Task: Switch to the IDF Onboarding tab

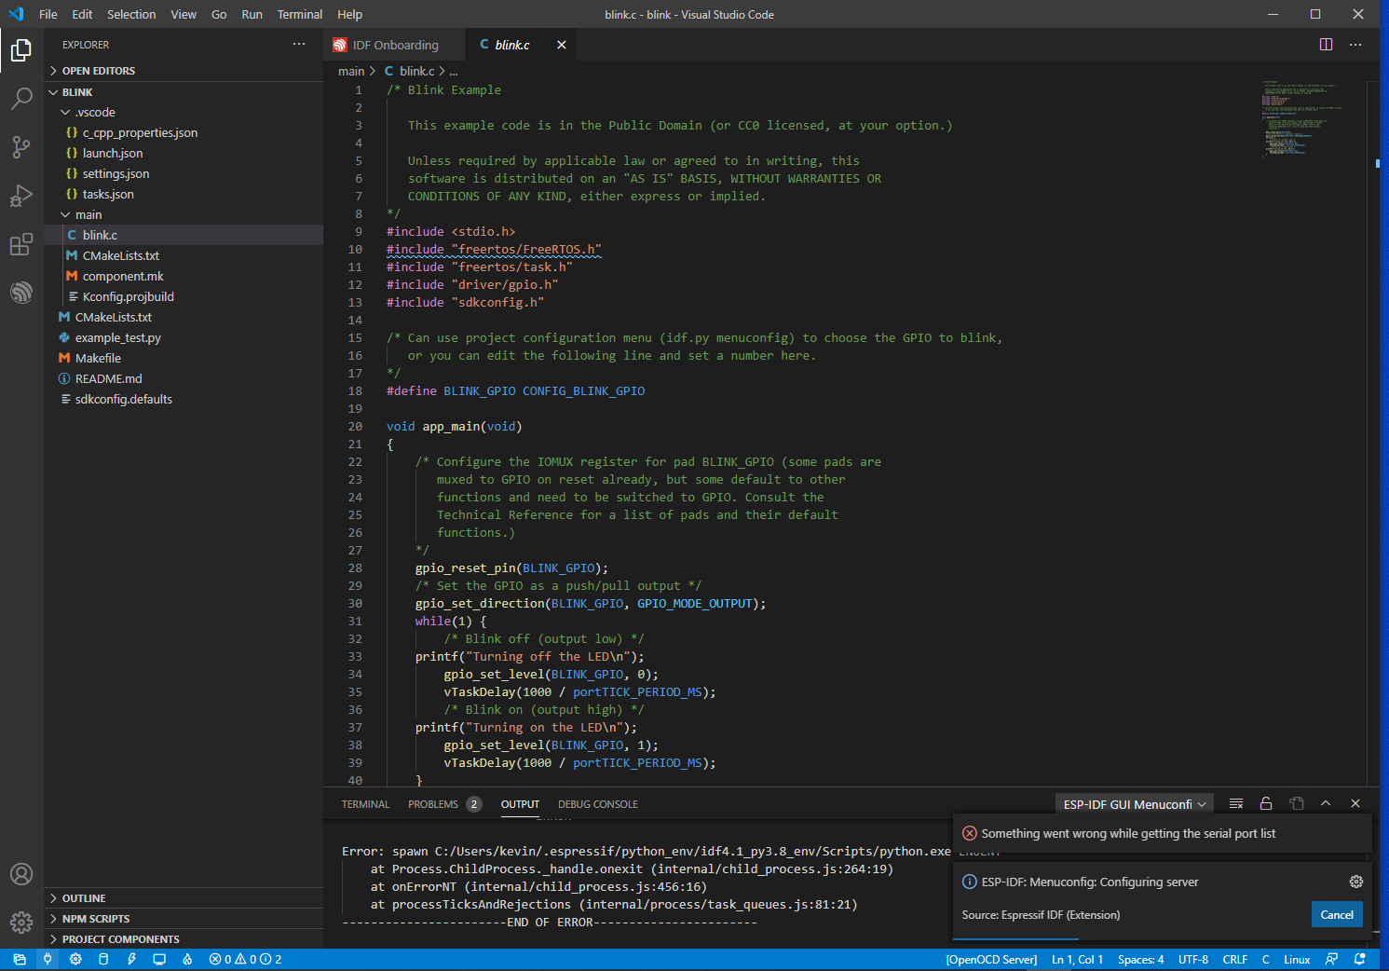Action: [395, 45]
